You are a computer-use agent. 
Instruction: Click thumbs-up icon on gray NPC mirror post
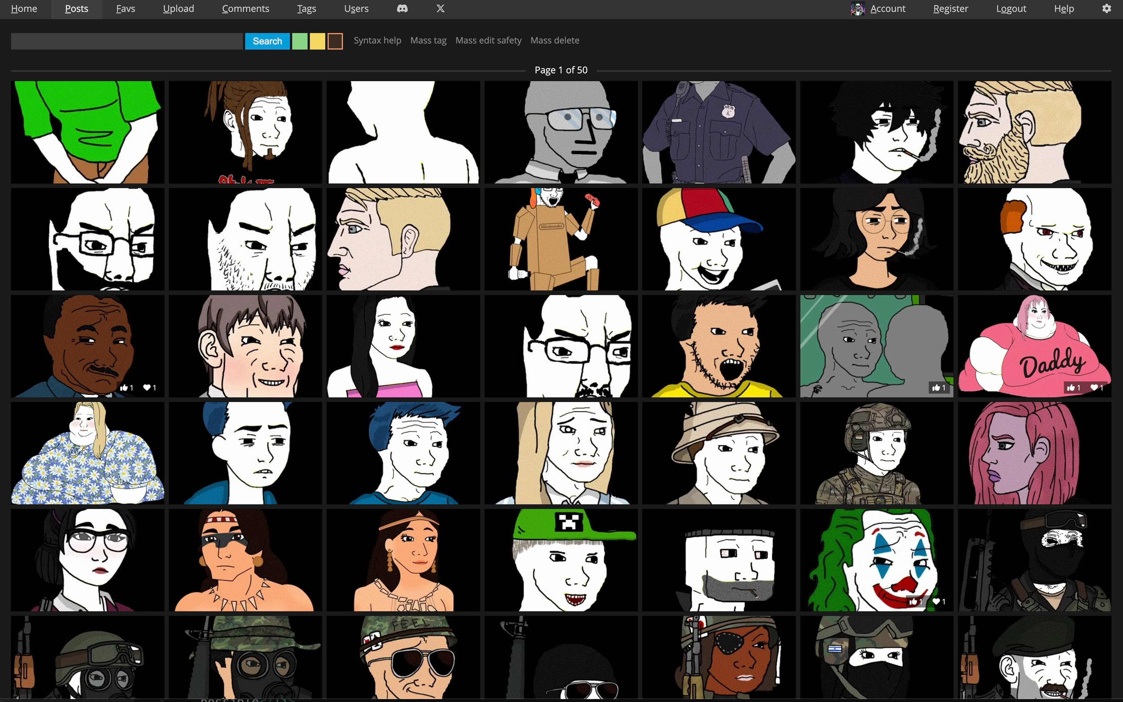coord(935,388)
